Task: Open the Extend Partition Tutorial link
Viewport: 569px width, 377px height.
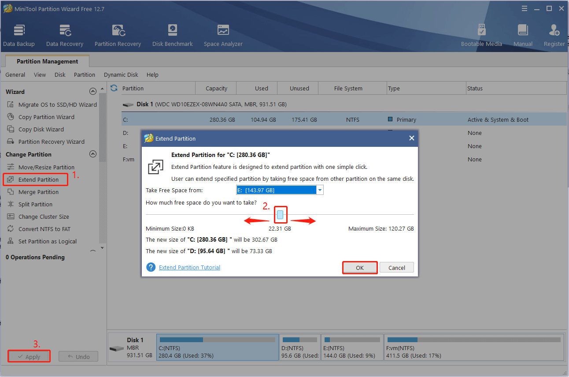Action: pyautogui.click(x=189, y=267)
